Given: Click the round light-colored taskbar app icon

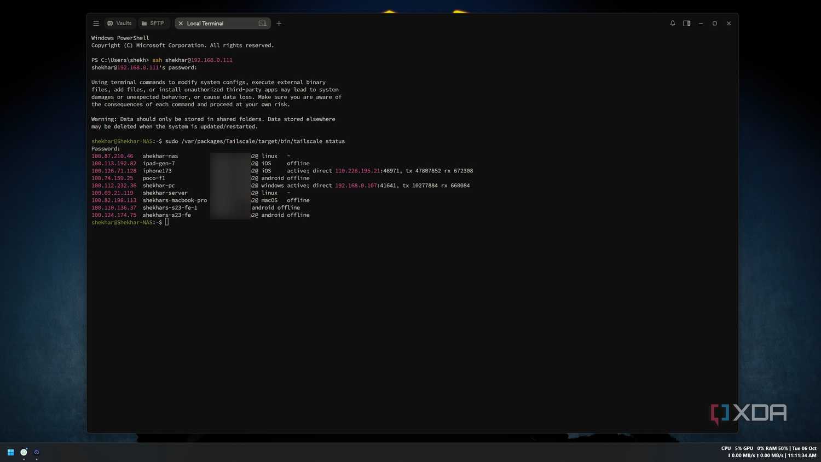Looking at the screenshot, I should (x=24, y=452).
